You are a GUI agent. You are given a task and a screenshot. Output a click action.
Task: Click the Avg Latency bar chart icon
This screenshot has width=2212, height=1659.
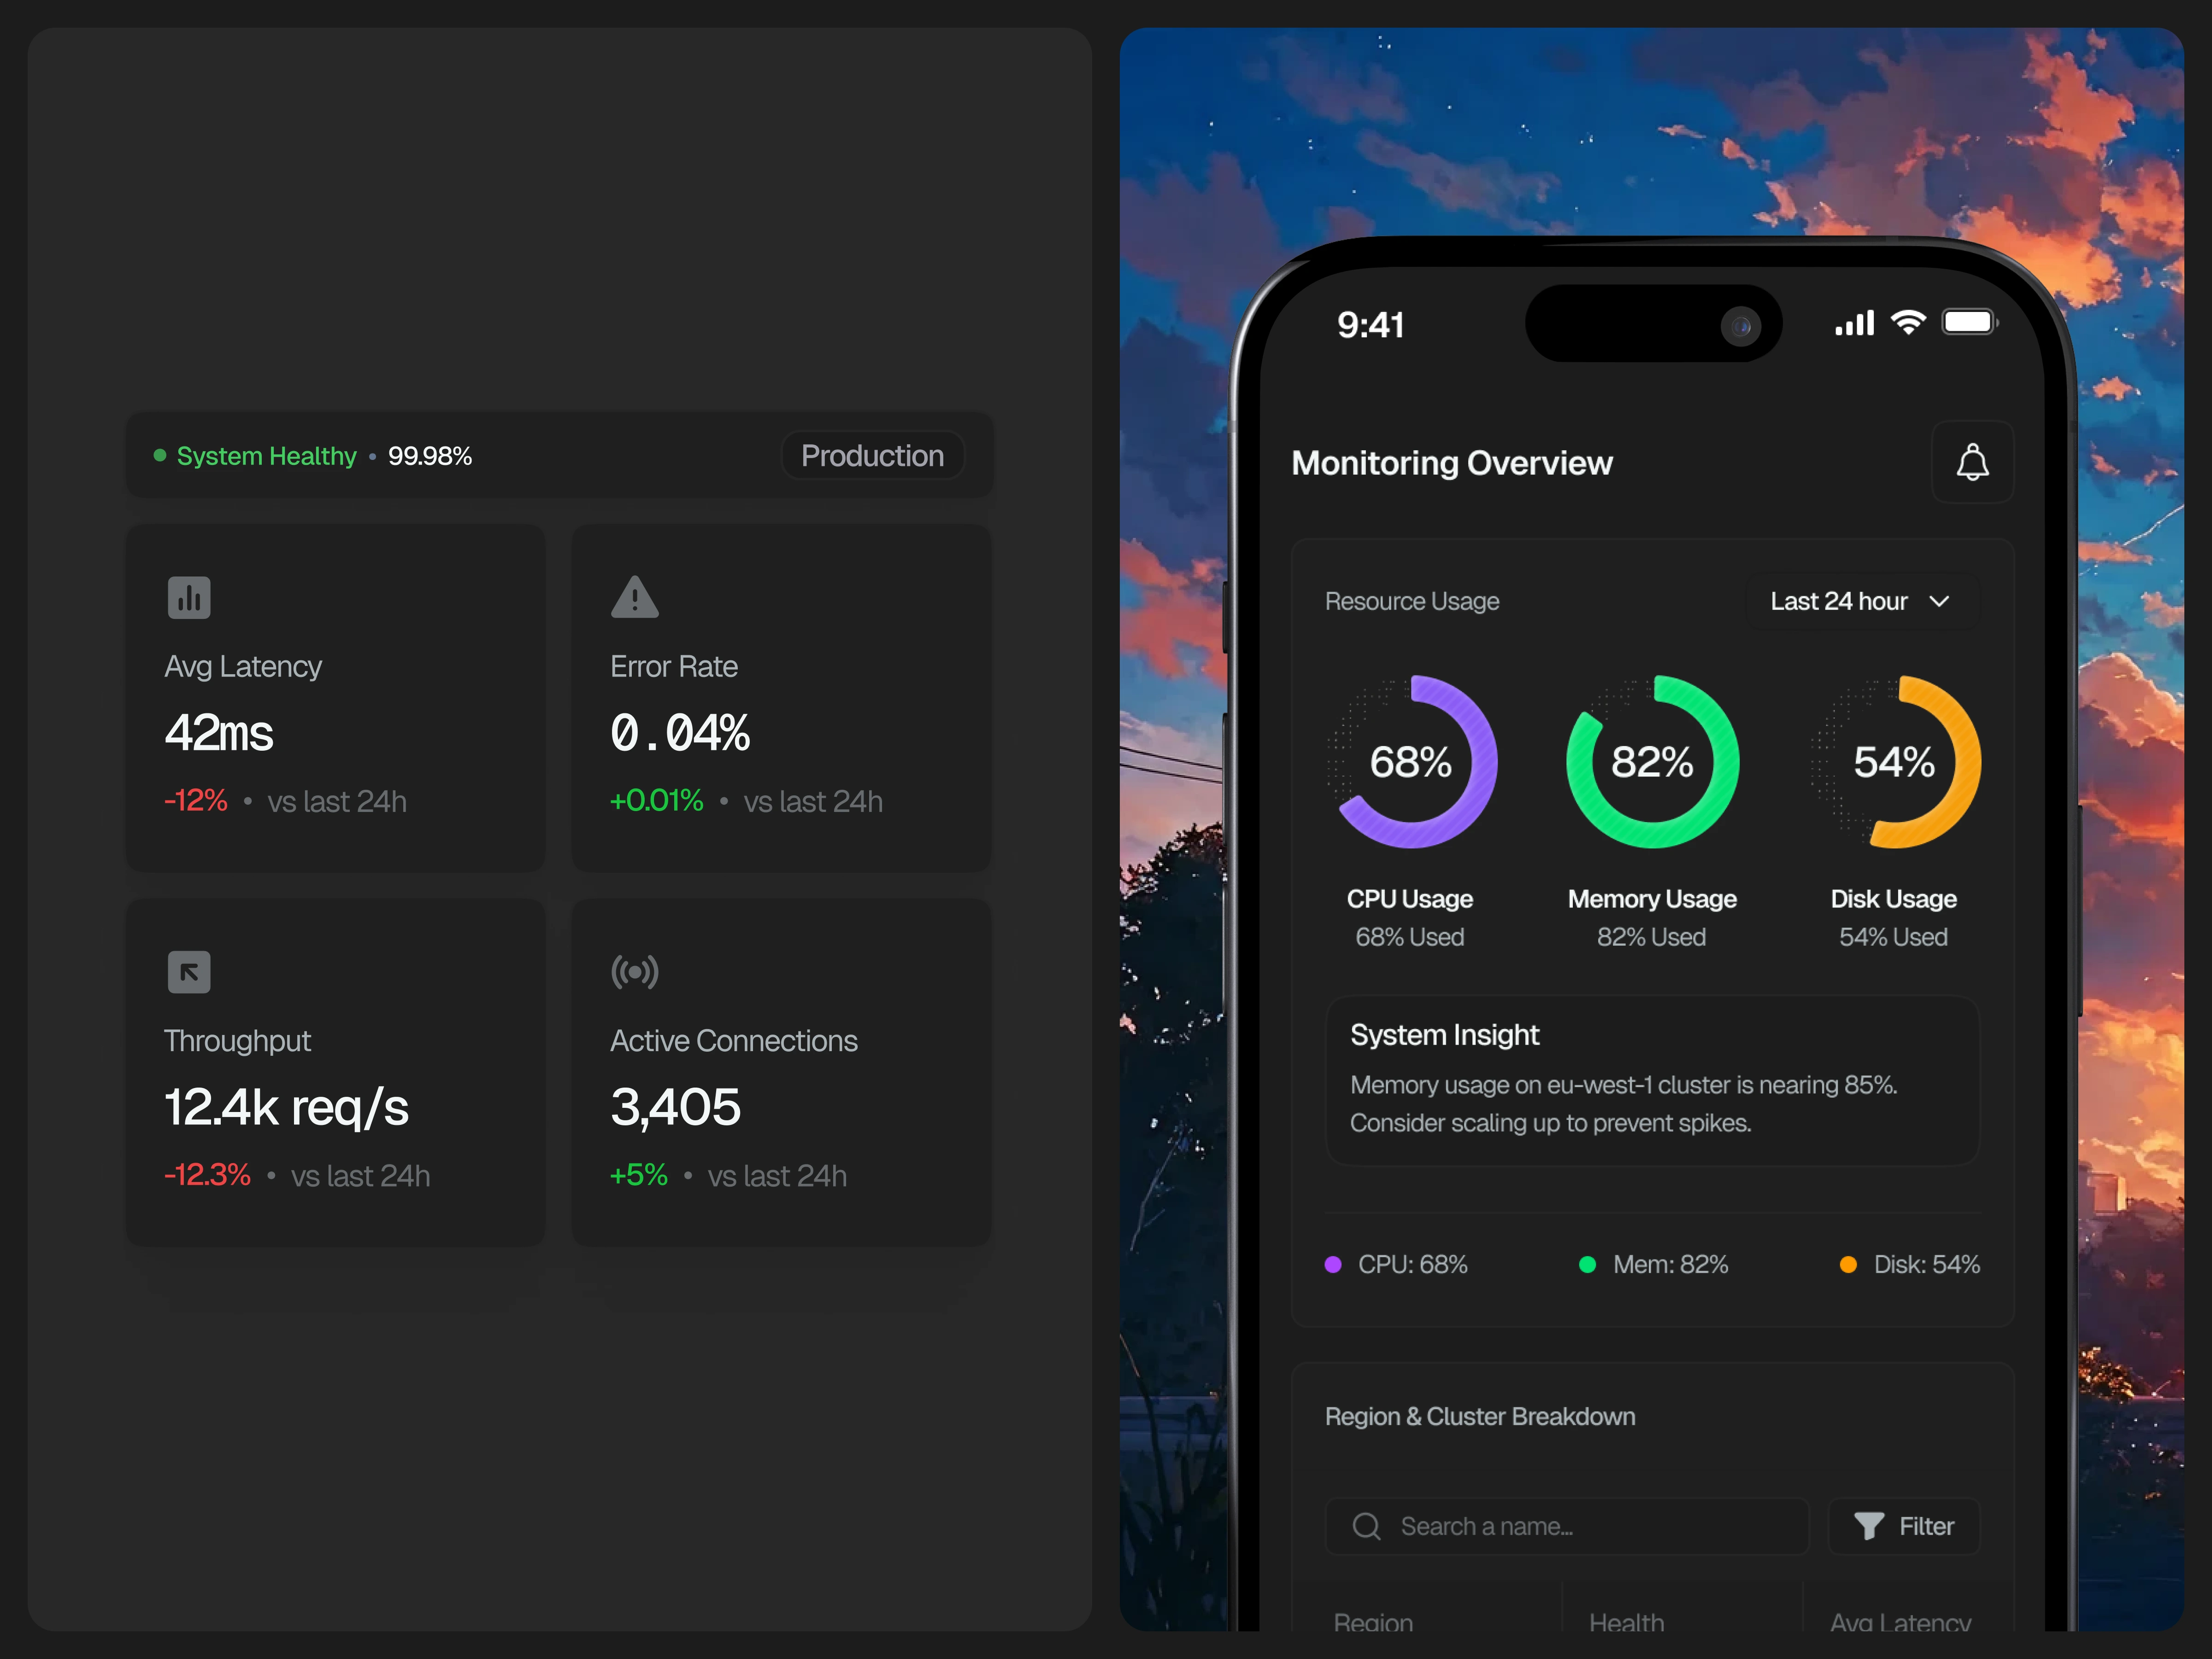coord(189,598)
